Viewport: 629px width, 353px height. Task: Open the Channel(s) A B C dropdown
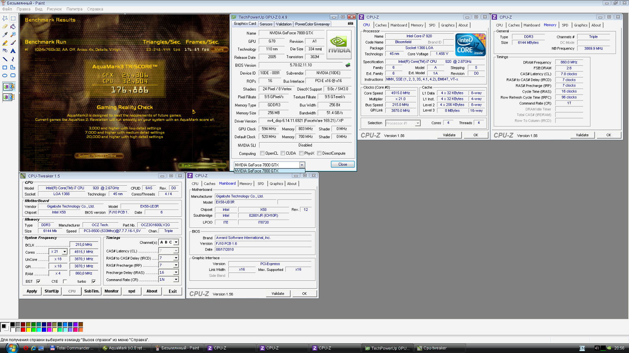coord(176,242)
